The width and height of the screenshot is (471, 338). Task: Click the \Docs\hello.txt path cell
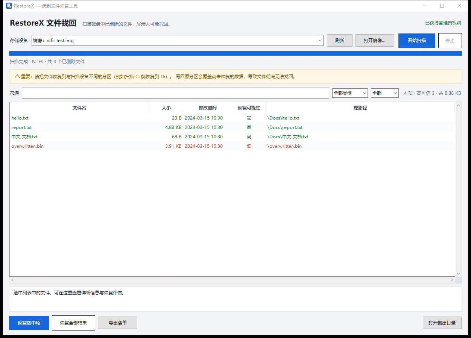pos(283,118)
